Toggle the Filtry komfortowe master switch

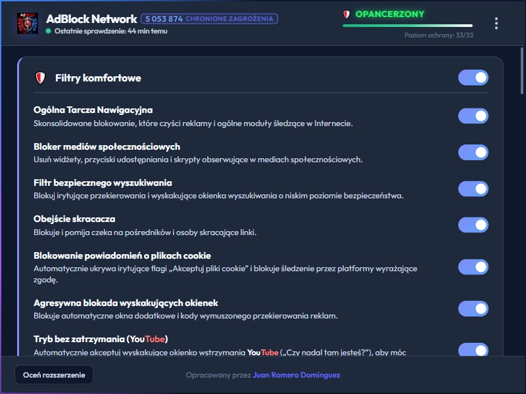pos(473,77)
